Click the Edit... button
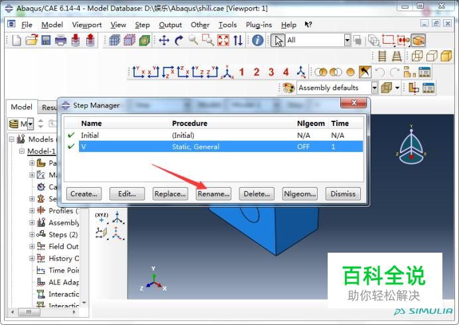This screenshot has height=325, width=459. [127, 194]
